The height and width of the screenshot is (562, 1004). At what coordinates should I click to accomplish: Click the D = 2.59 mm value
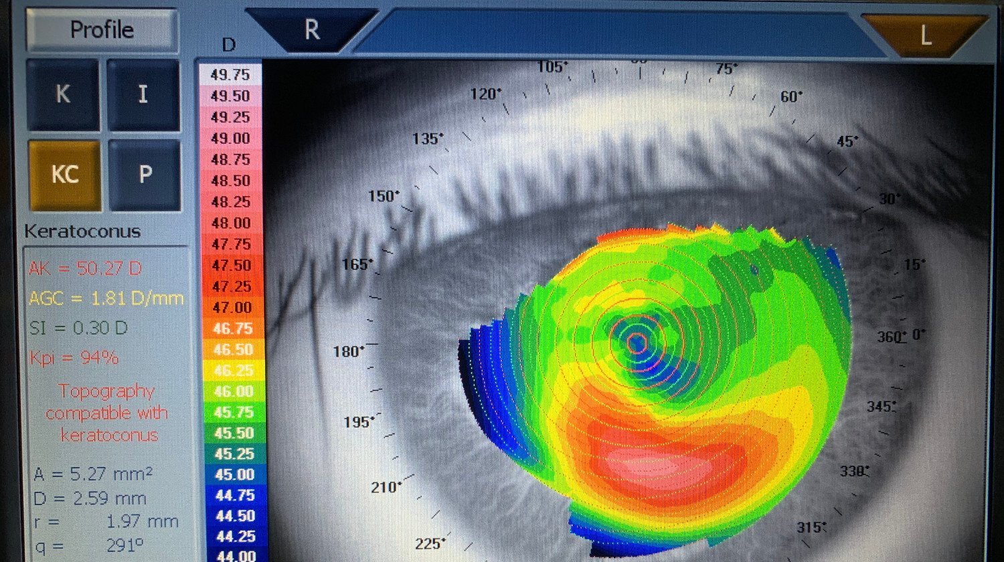(90, 498)
